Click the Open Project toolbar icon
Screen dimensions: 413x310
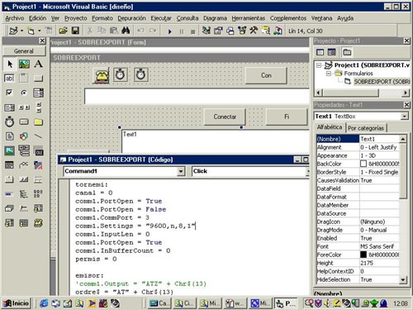(x=63, y=31)
